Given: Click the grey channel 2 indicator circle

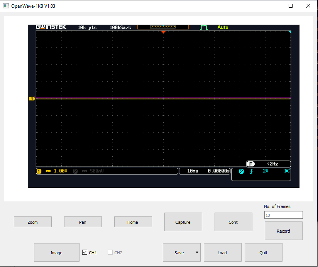Looking at the screenshot, I should [75, 171].
